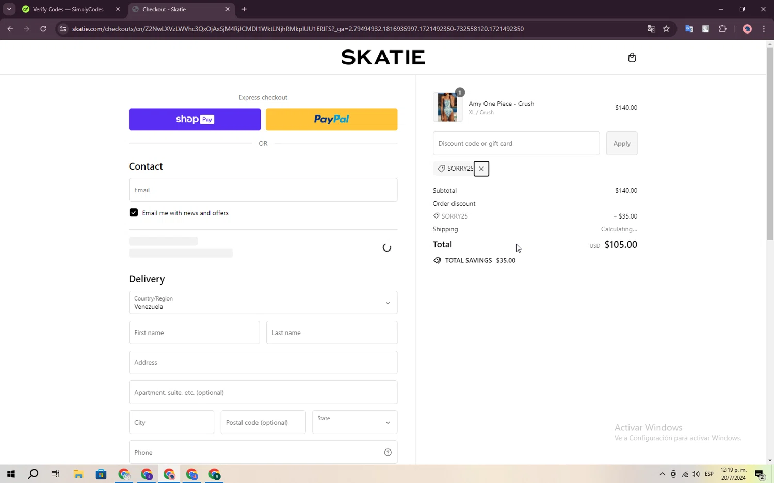
Task: Reload the current page
Action: [x=43, y=29]
